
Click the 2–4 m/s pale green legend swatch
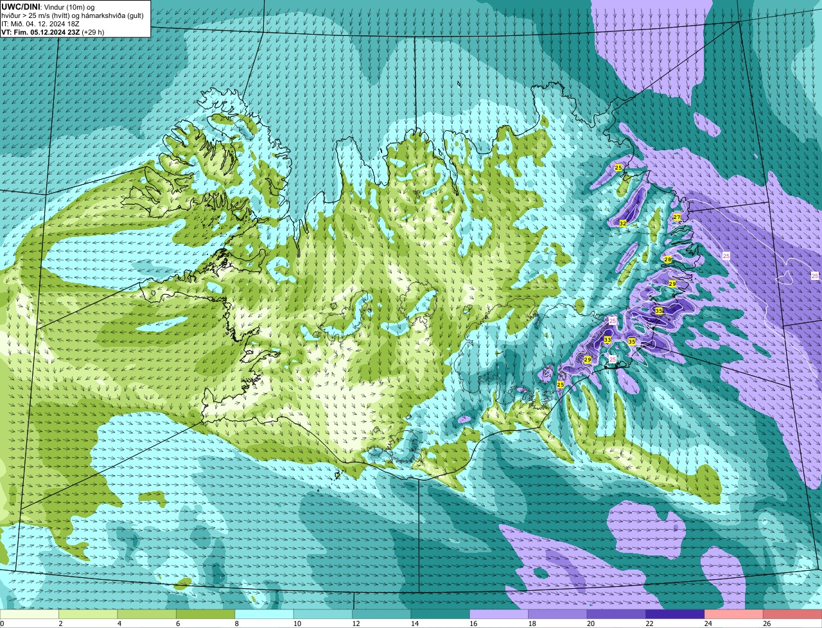click(x=89, y=614)
